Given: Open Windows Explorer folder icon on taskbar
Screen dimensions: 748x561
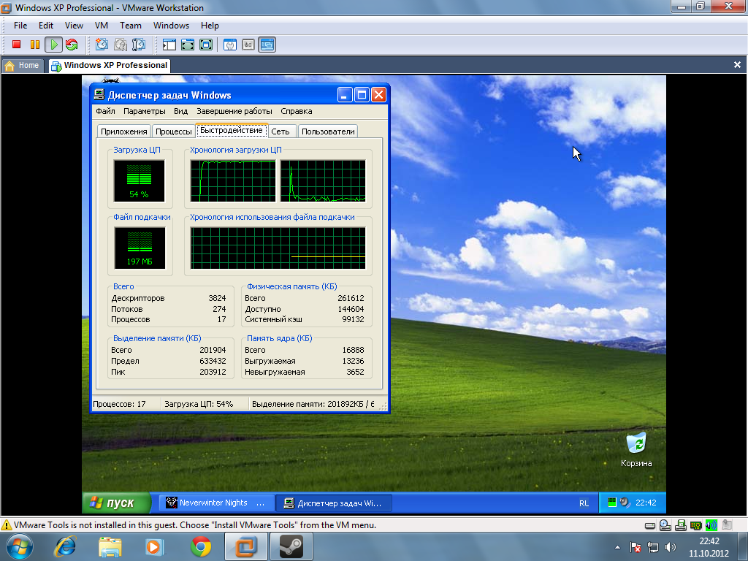Looking at the screenshot, I should click(x=110, y=546).
